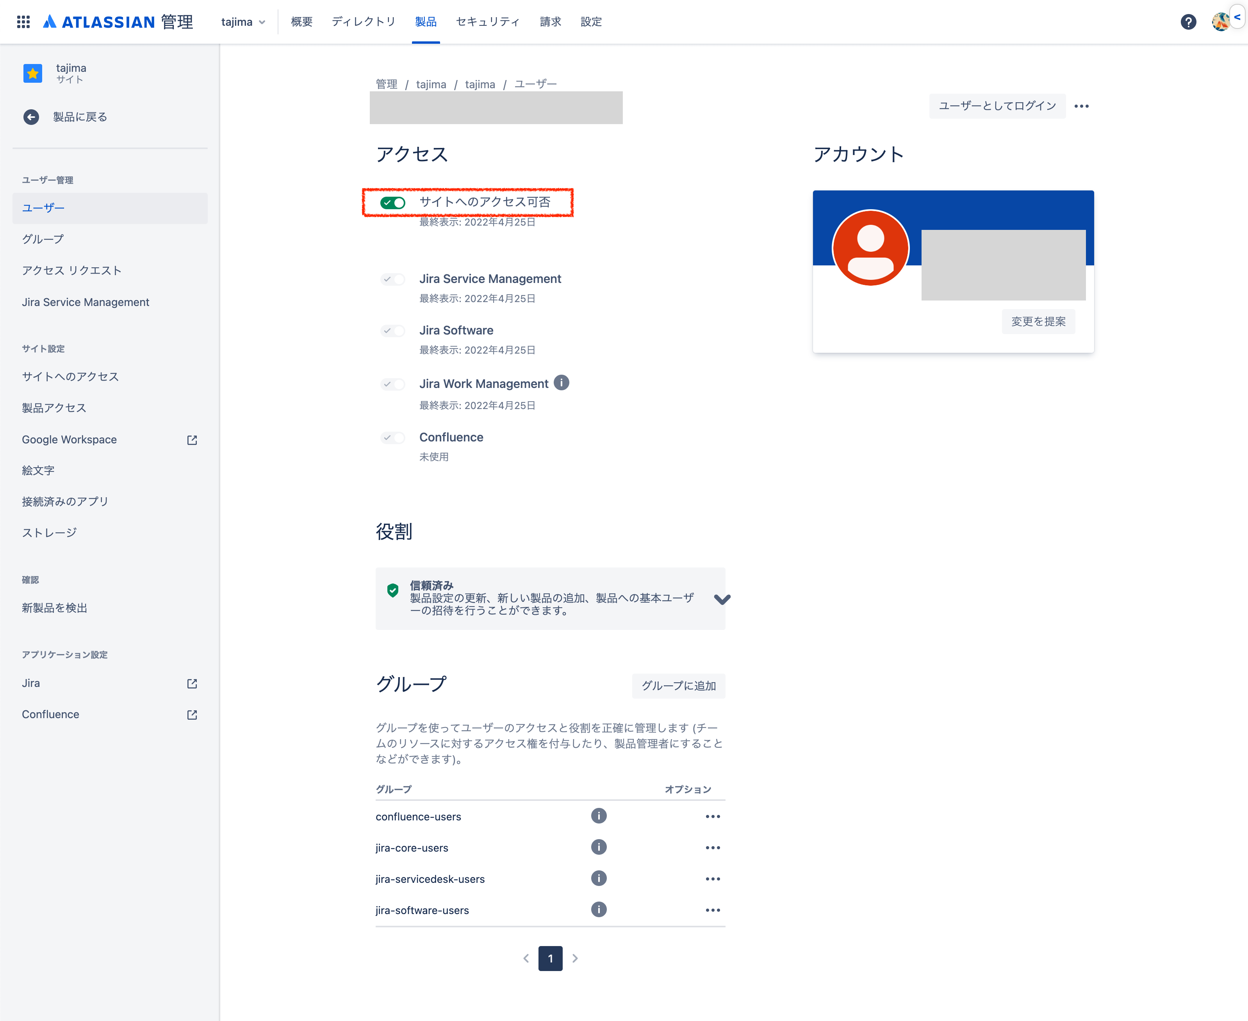
Task: Open the tajima organization dropdown
Action: (243, 22)
